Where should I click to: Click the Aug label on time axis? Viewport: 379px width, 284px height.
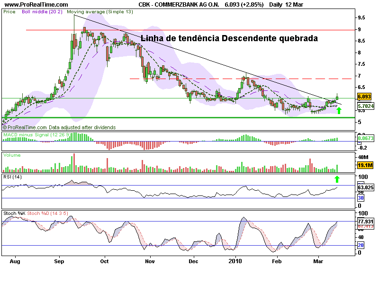(15, 261)
